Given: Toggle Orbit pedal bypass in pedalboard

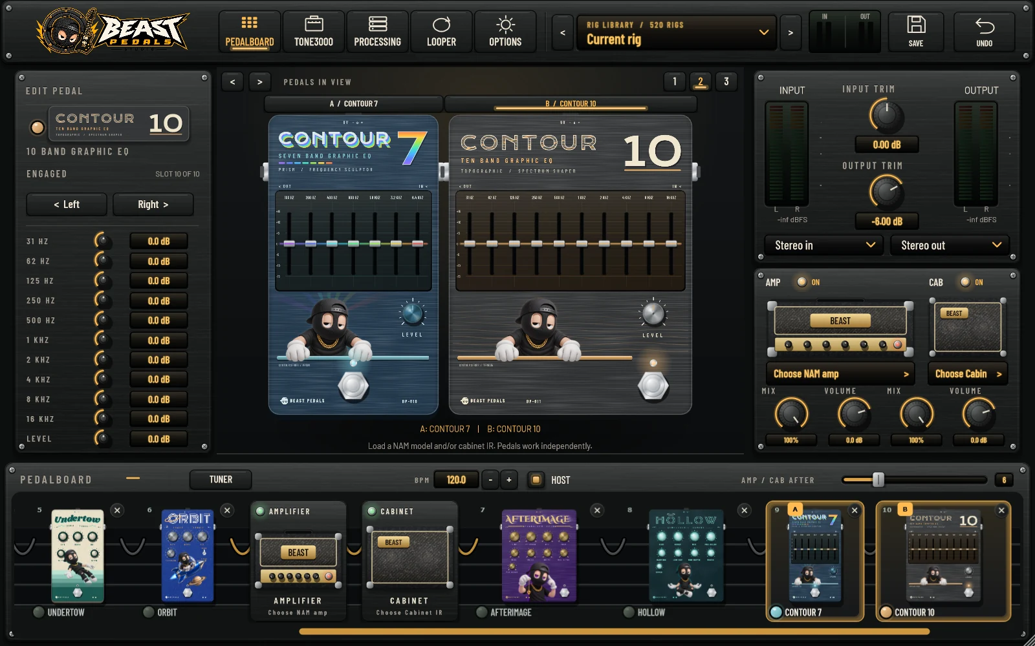Looking at the screenshot, I should (x=149, y=612).
